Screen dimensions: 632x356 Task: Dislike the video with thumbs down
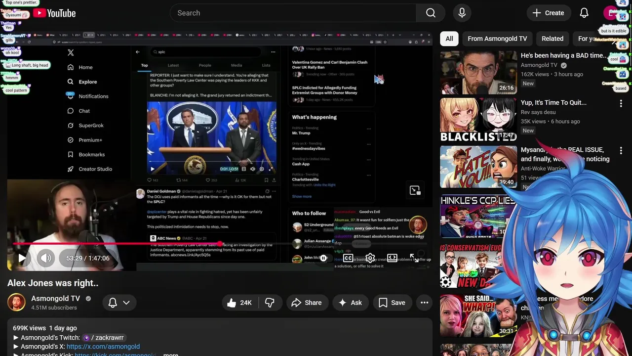[270, 303]
